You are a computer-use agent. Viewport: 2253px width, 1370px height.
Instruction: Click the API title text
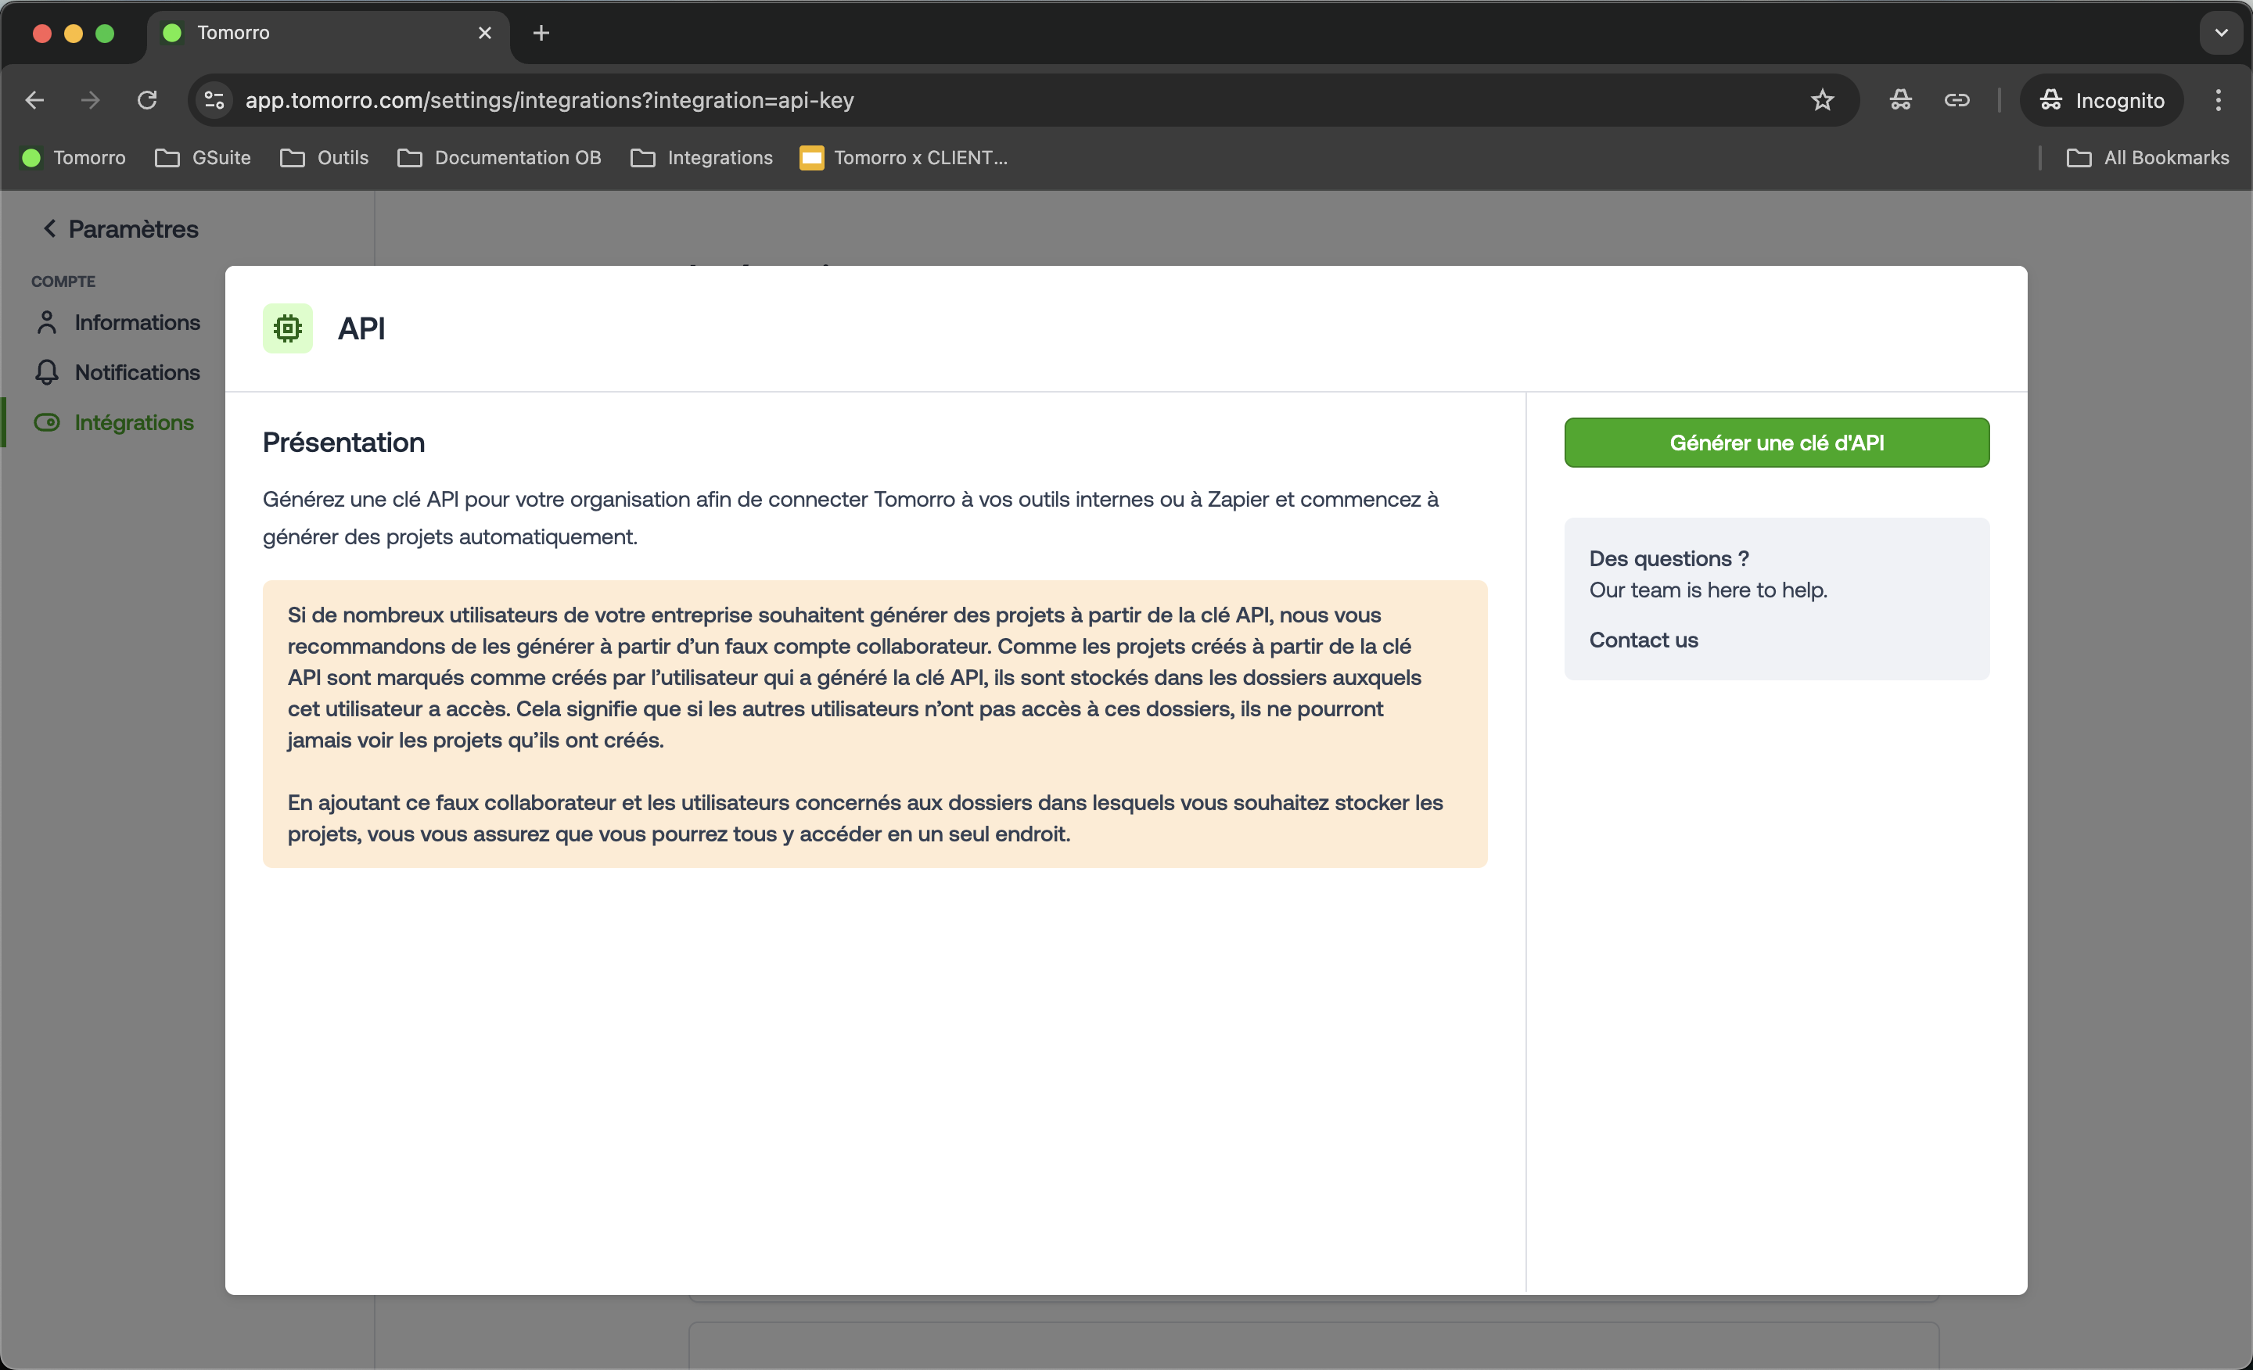361,328
